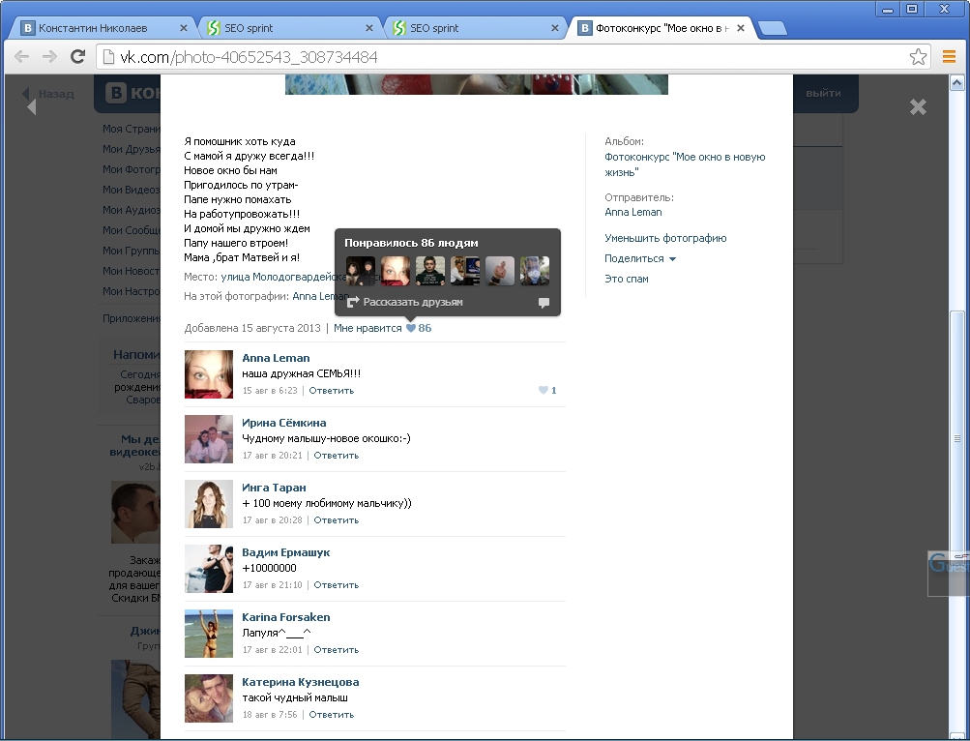Open fifth liker avatar in popup
970x741 pixels.
[x=500, y=271]
